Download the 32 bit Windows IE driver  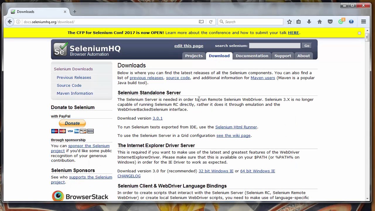pyautogui.click(x=216, y=171)
